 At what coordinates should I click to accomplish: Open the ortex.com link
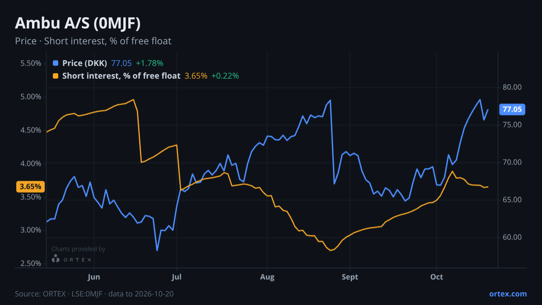508,294
